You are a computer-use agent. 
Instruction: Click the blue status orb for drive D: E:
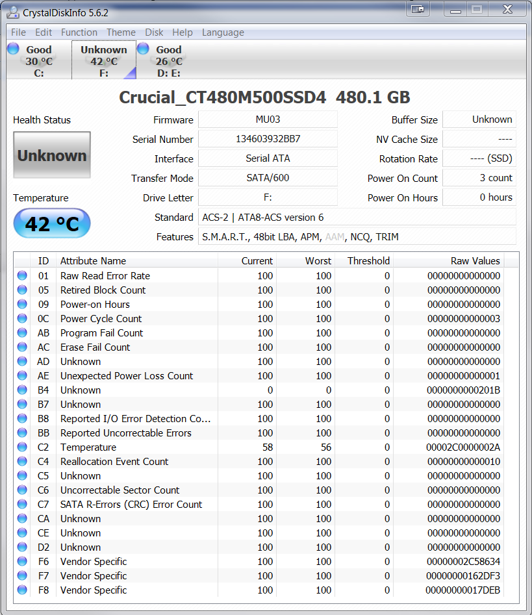pyautogui.click(x=143, y=49)
